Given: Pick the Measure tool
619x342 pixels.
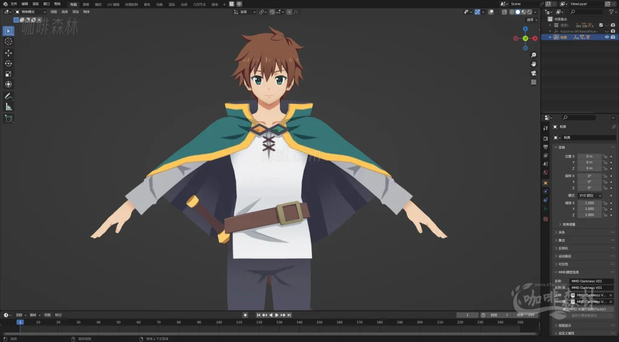Looking at the screenshot, I should 8,107.
